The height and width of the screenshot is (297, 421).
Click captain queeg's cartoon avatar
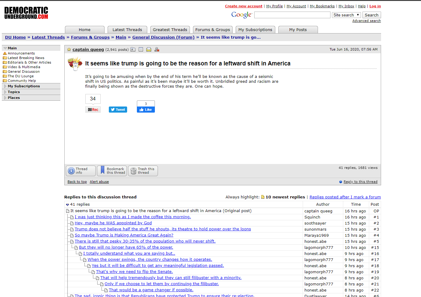click(x=75, y=64)
